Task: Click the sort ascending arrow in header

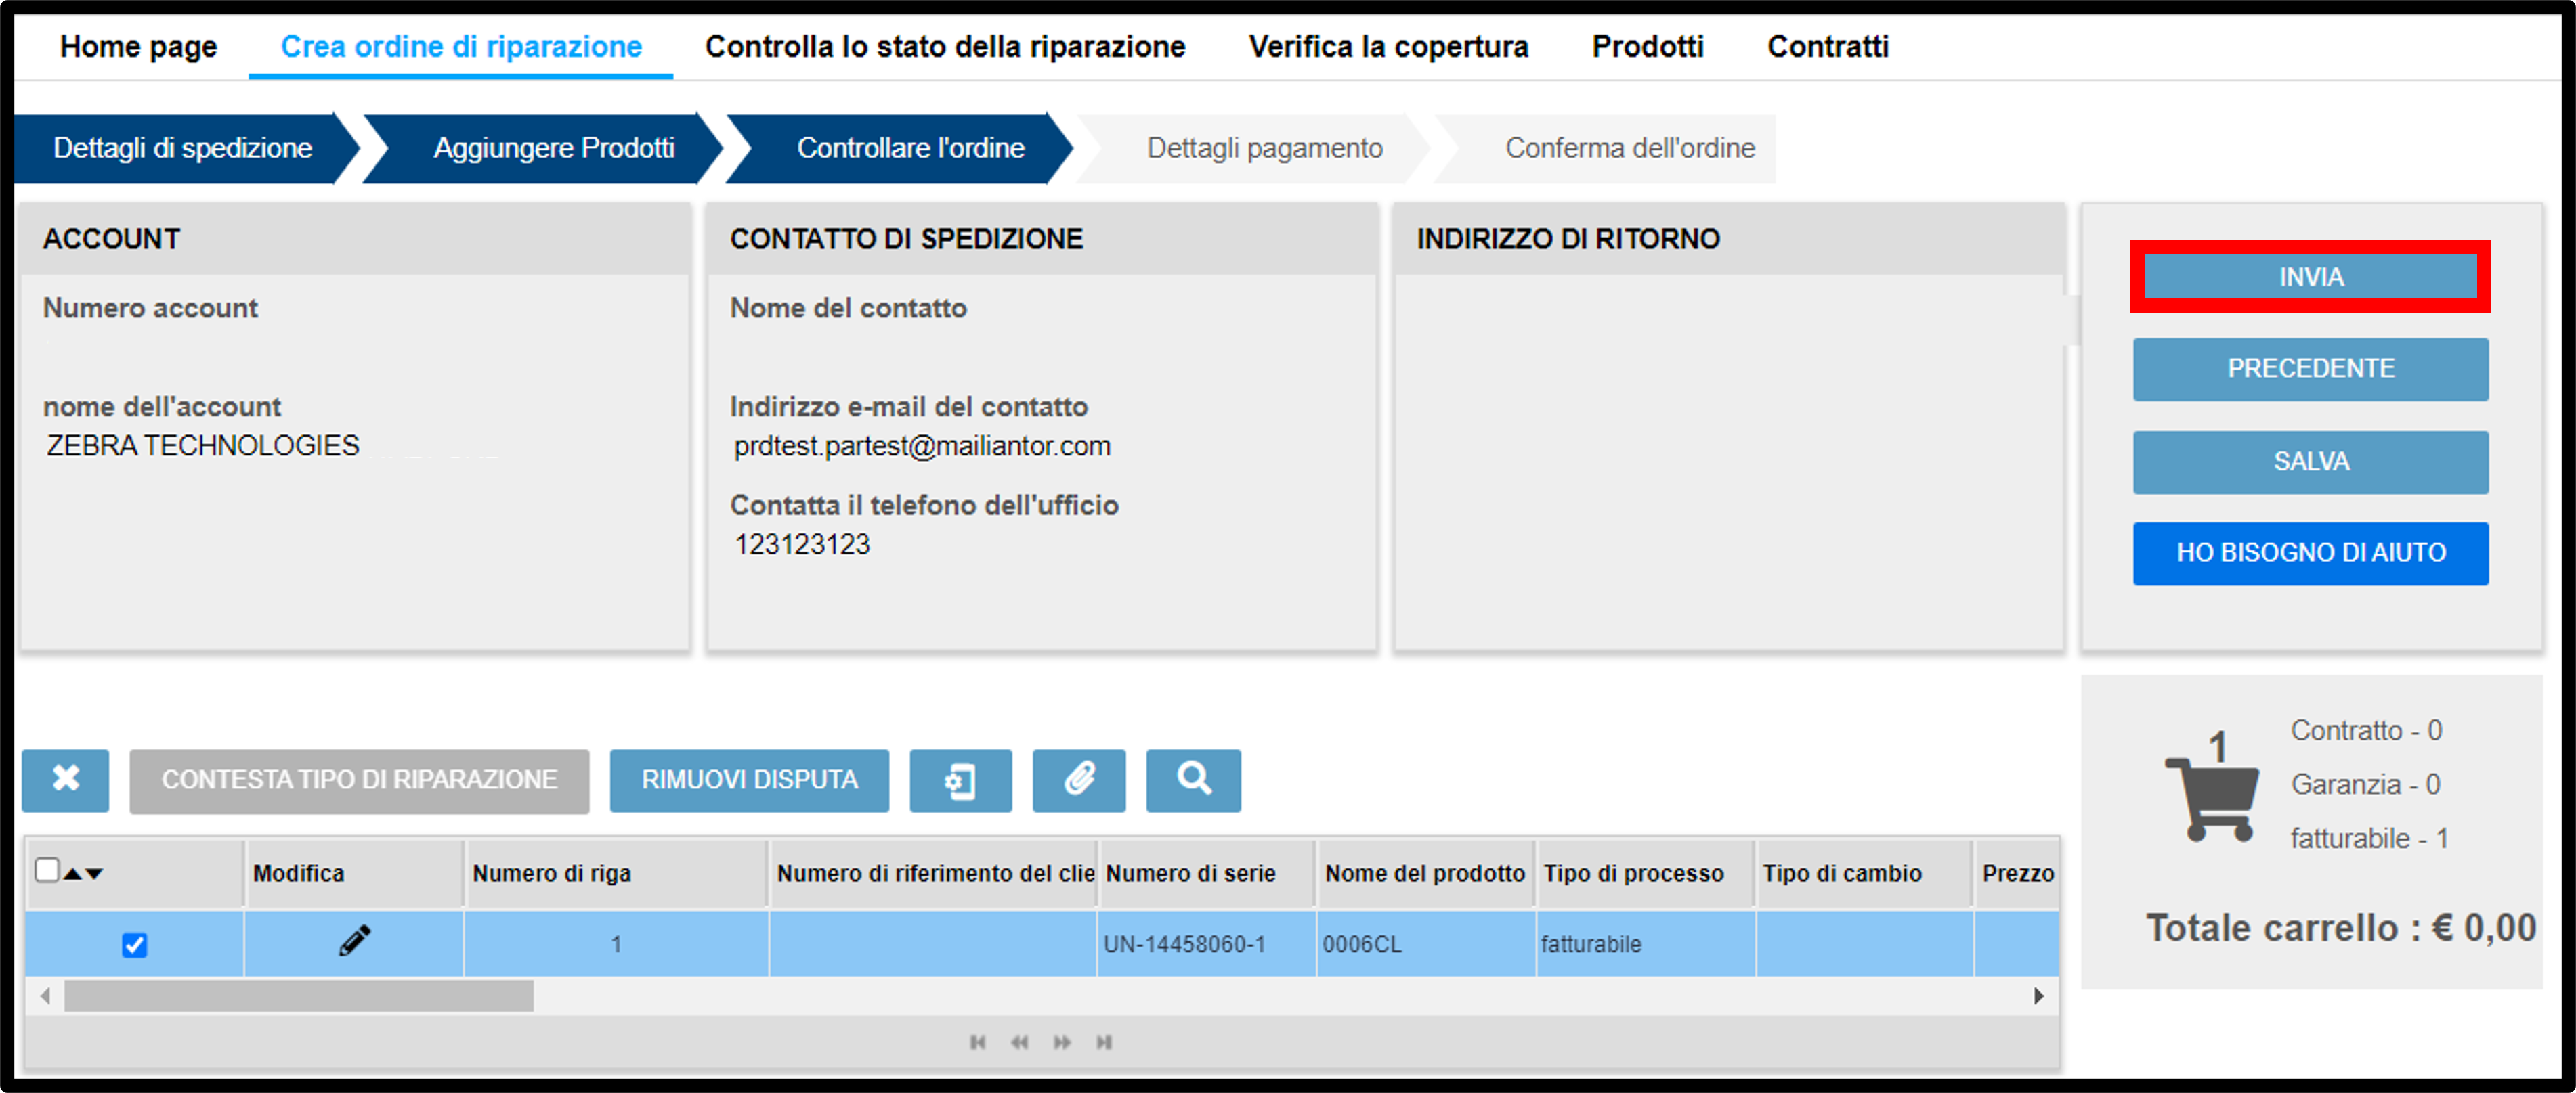Action: [73, 873]
